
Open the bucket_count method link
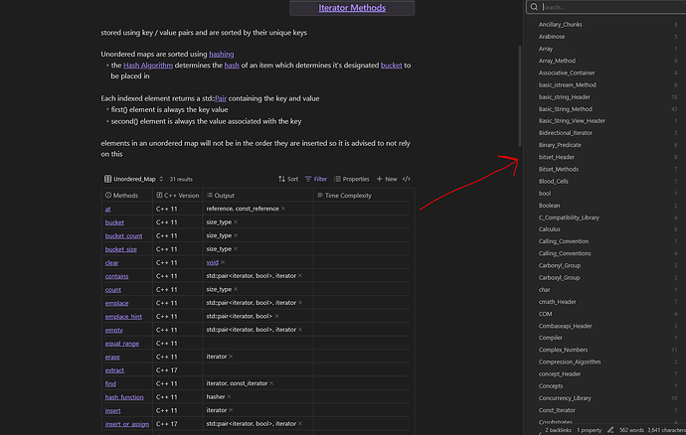[123, 235]
